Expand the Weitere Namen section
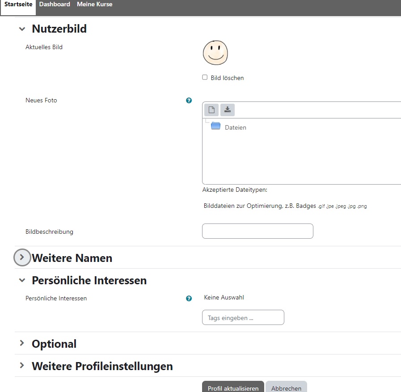 tap(22, 258)
